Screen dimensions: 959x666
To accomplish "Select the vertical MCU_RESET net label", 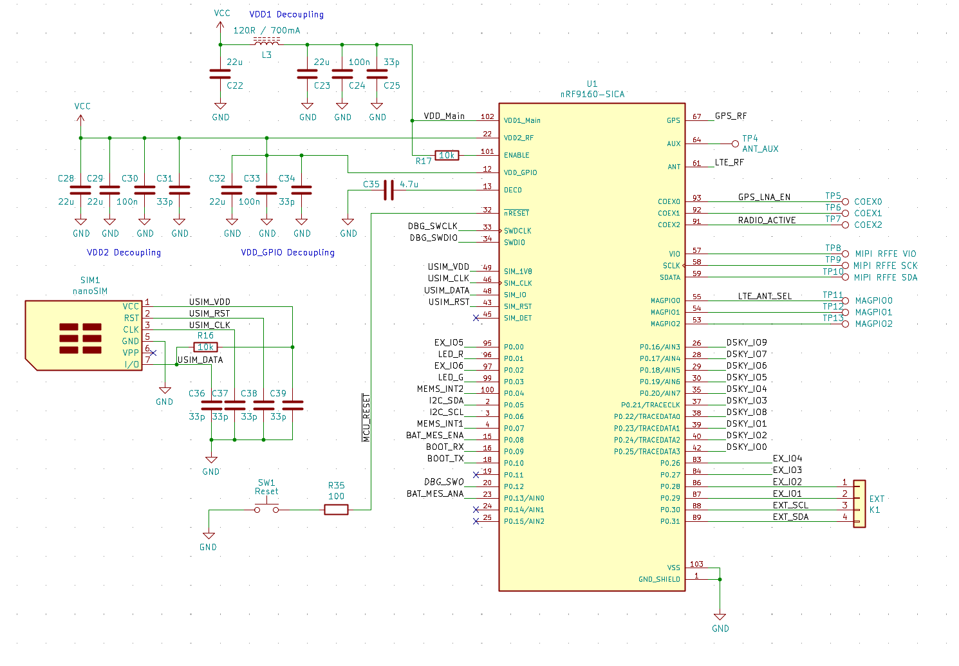I will click(366, 418).
